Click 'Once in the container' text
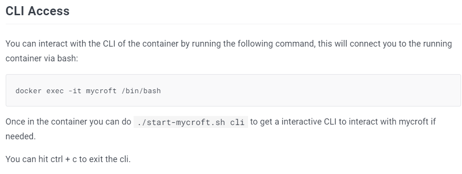Screen dimensions: 462x174 [46, 122]
